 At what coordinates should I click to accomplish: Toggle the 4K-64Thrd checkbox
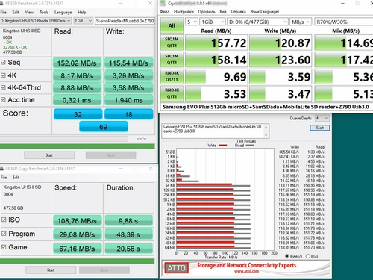(x=3, y=87)
